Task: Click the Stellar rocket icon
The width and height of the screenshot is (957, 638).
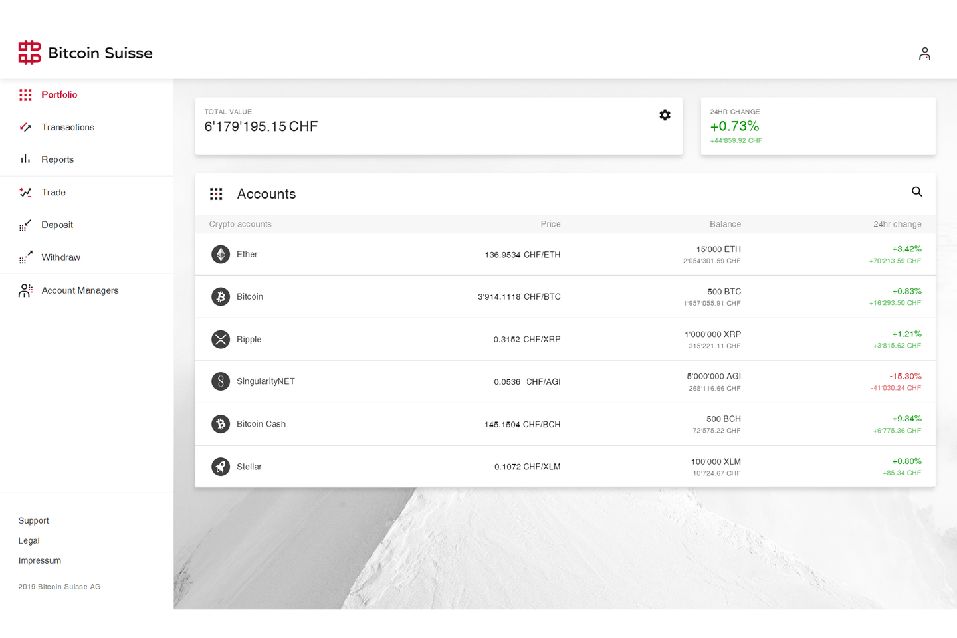Action: 221,467
